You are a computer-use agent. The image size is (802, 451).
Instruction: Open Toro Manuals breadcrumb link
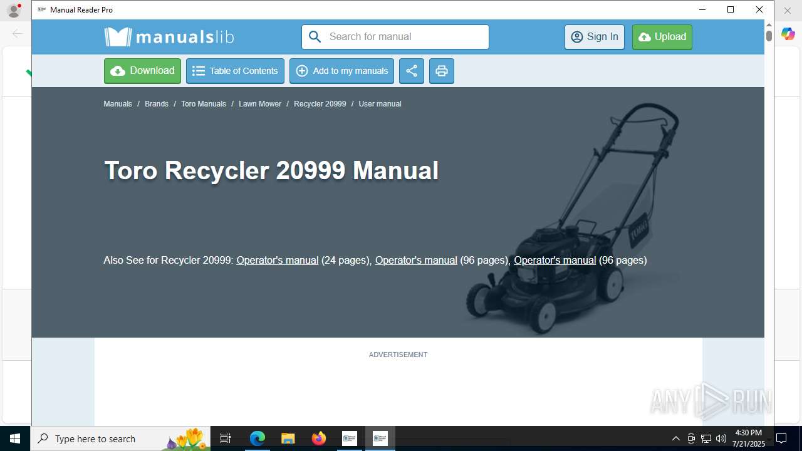tap(204, 104)
